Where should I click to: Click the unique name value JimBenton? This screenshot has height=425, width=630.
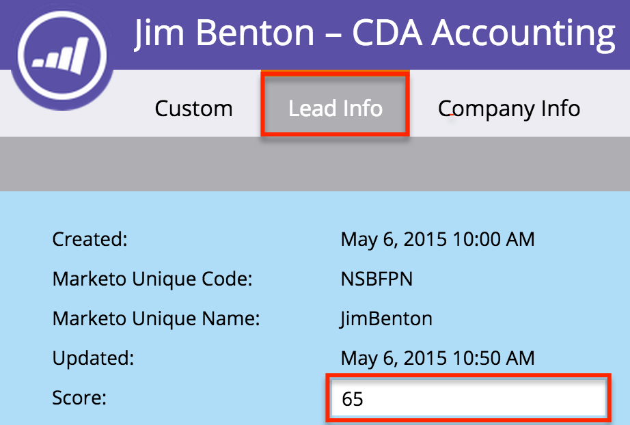point(385,318)
